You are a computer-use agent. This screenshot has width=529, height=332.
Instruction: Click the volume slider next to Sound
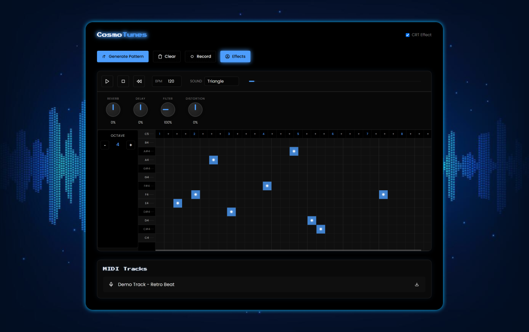pyautogui.click(x=335, y=82)
